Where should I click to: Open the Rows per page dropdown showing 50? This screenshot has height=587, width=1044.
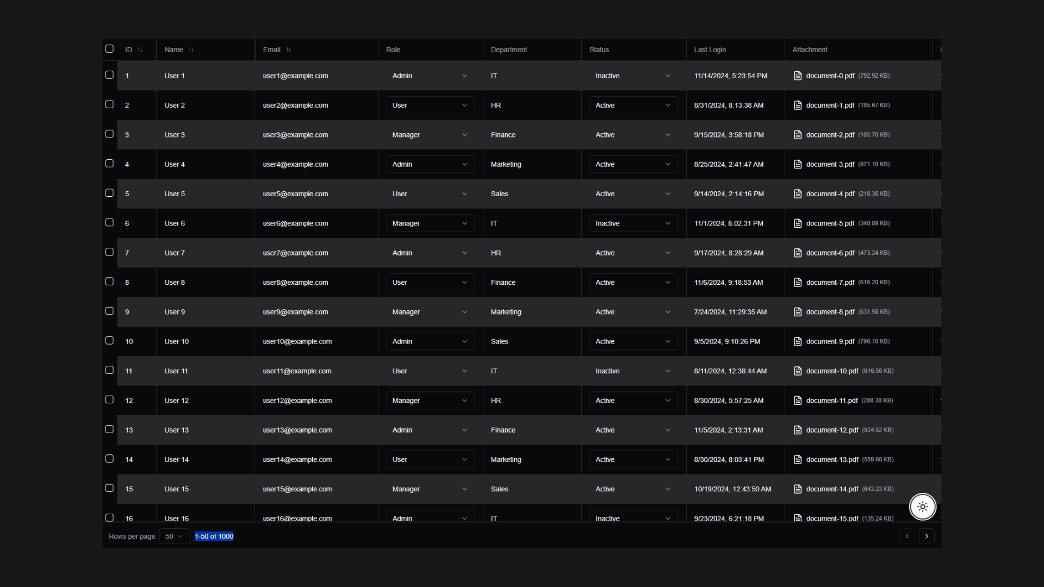[175, 536]
